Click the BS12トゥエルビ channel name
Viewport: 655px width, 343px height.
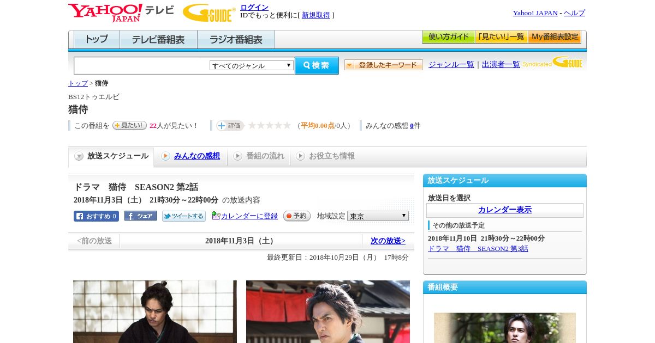[x=94, y=97]
